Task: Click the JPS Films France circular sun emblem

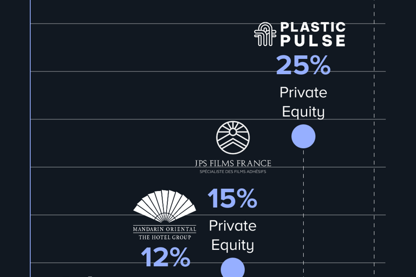Action: point(233,137)
